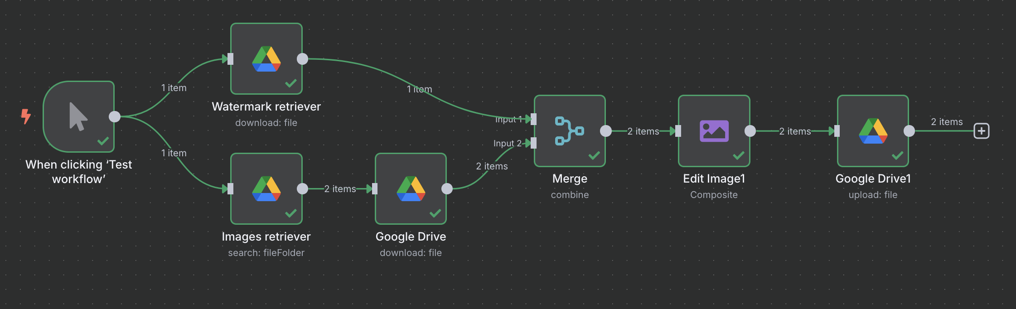Viewport: 1016px width, 309px height.
Task: Click the 'Composite' subtitle under Edit Image1
Action: tap(714, 195)
